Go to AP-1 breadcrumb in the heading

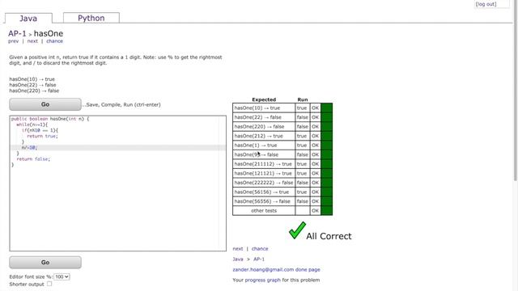[17, 34]
